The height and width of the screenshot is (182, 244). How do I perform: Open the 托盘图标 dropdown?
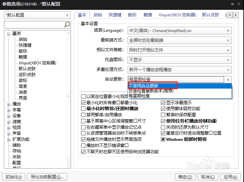point(180,60)
